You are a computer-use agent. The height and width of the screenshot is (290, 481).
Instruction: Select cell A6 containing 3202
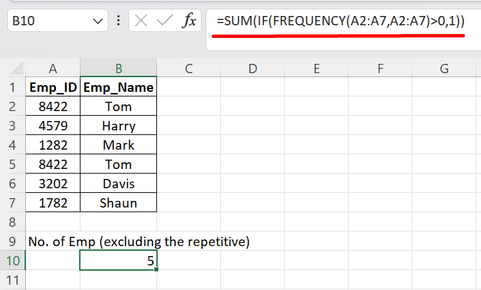(53, 184)
